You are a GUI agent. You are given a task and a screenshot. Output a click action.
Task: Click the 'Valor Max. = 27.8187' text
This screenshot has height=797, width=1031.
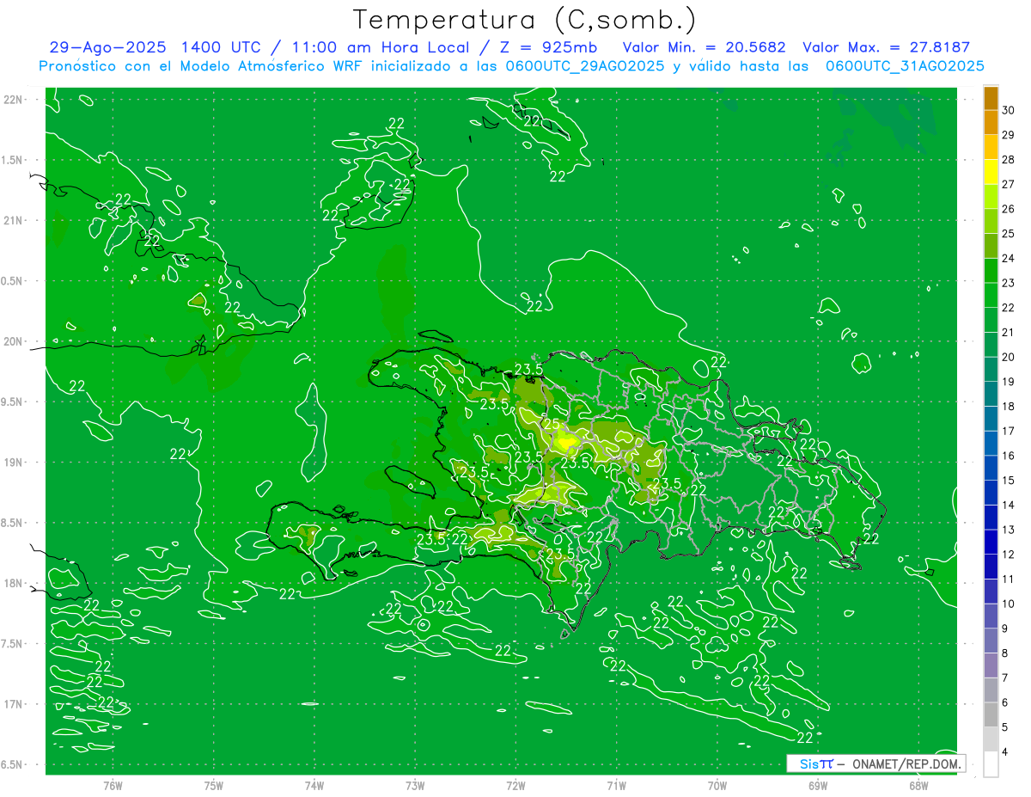point(886,47)
